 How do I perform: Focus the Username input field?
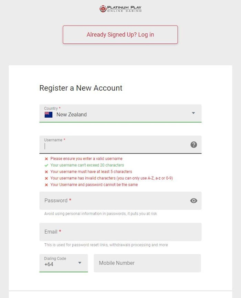click(x=115, y=146)
